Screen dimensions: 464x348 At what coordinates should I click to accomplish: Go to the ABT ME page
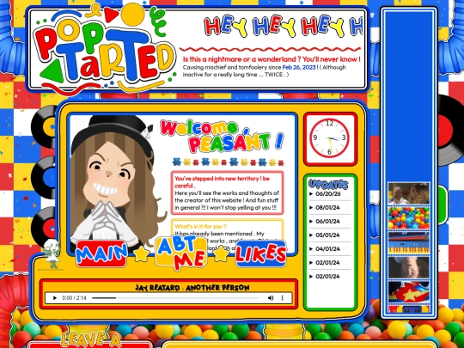pyautogui.click(x=181, y=253)
